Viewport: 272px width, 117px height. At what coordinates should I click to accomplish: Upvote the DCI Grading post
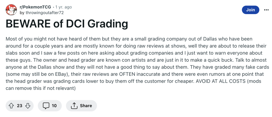[11, 106]
